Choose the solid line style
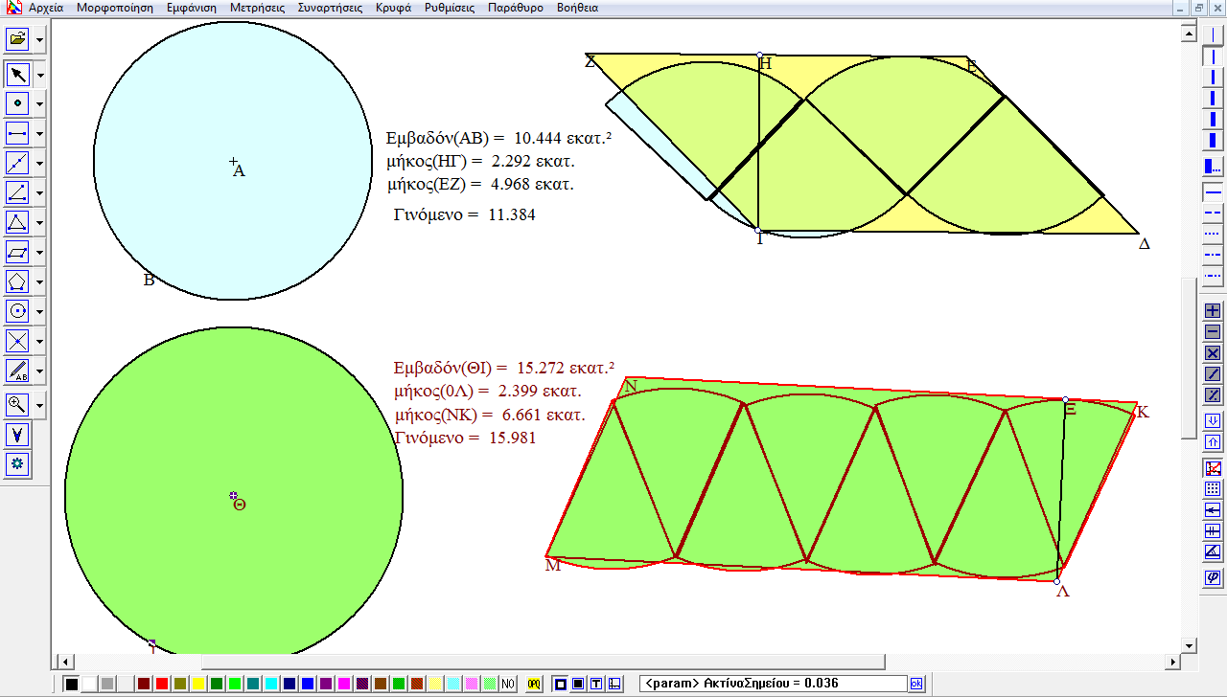Screen dimensions: 1227x697 [1213, 191]
